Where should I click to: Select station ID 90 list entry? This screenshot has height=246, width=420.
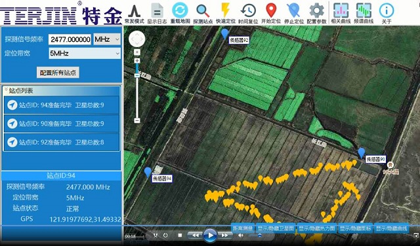pyautogui.click(x=61, y=124)
